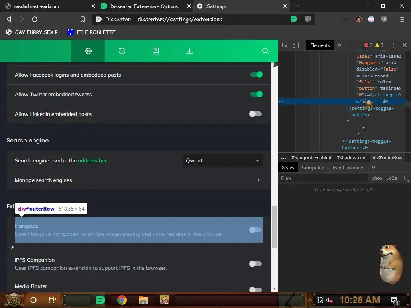Show DevTools warning count badge
Viewport: 411px width, 308px height.
pos(379,45)
